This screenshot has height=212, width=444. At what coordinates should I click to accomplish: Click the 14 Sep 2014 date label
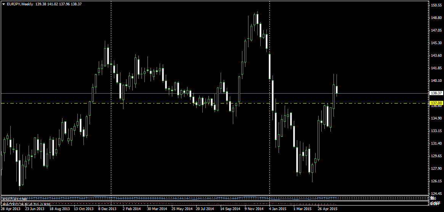point(230,209)
